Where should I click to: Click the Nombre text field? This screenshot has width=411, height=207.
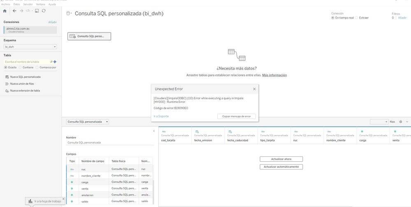[x=110, y=143]
